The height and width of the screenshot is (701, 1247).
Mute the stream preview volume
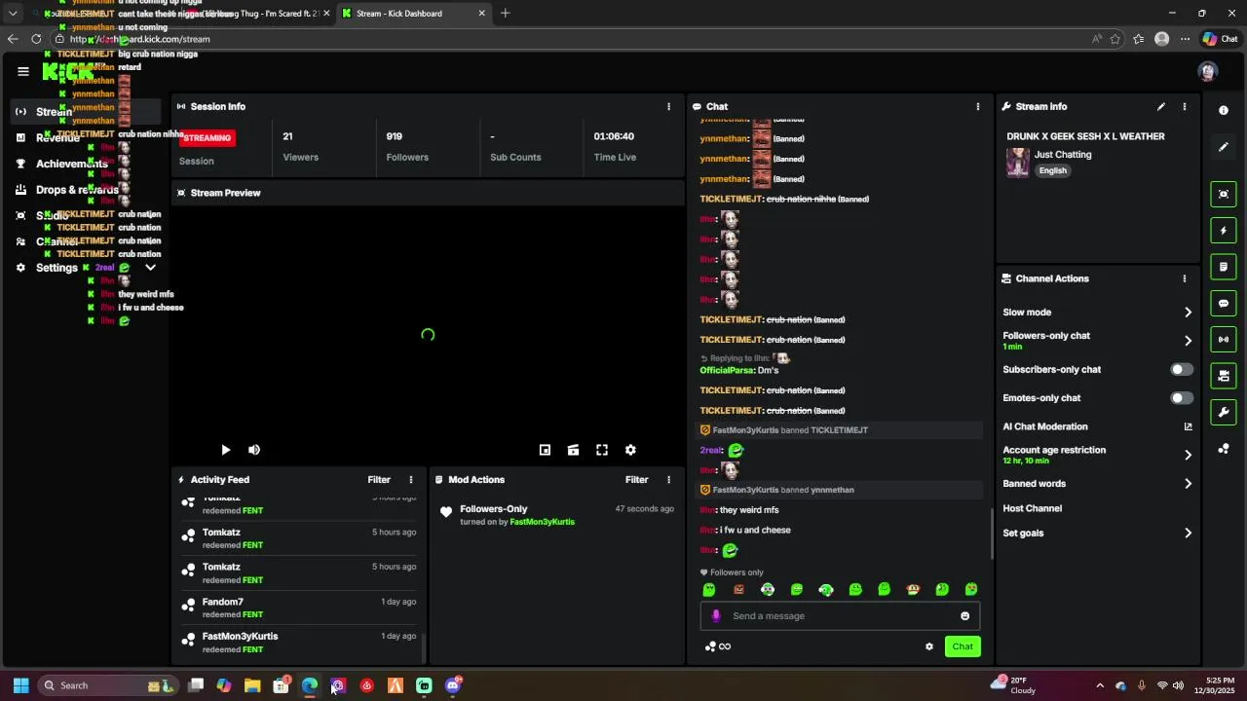coord(254,450)
